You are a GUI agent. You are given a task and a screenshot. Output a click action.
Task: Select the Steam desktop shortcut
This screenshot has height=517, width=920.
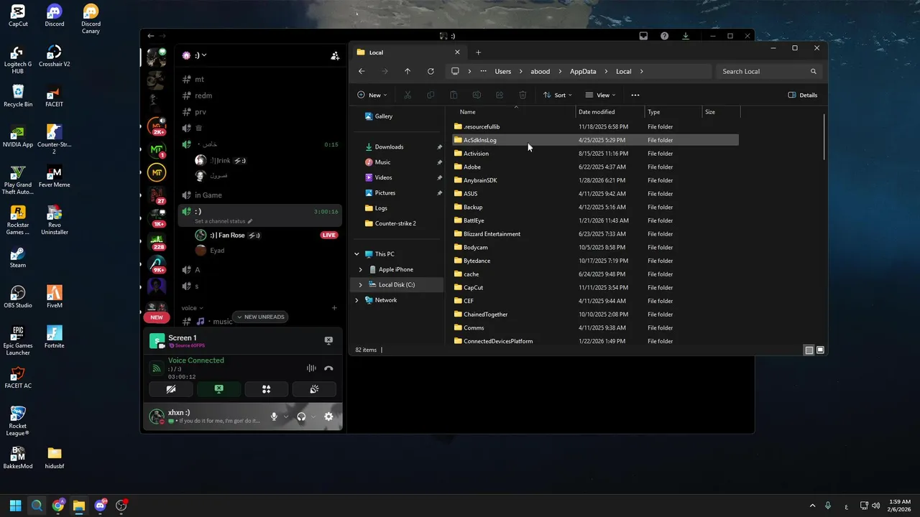[18, 257]
